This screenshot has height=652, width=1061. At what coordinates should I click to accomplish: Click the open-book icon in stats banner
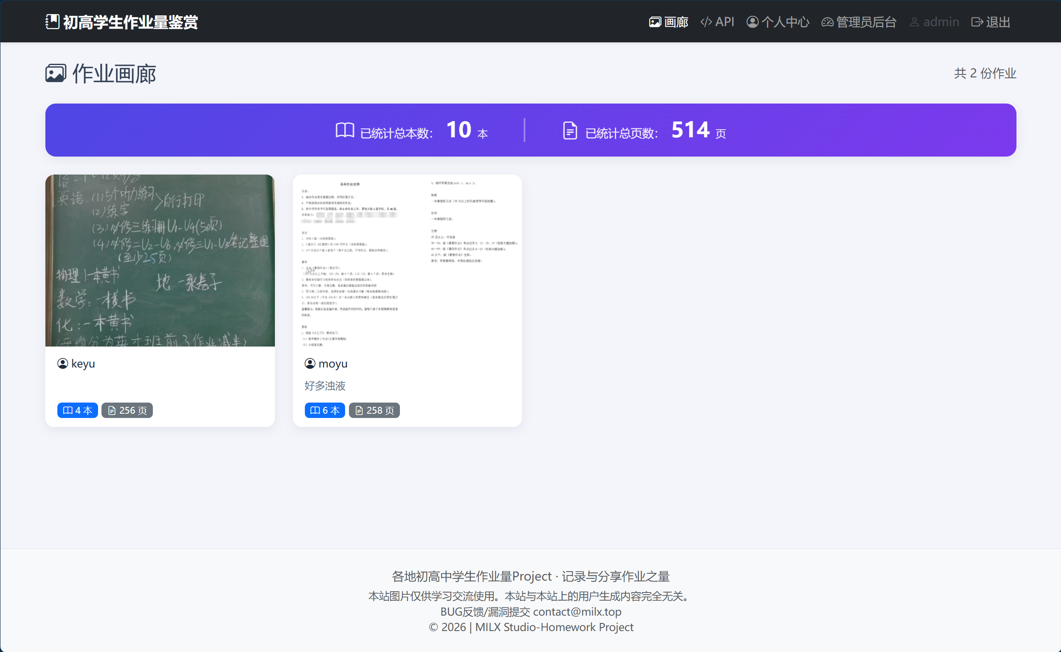[345, 130]
